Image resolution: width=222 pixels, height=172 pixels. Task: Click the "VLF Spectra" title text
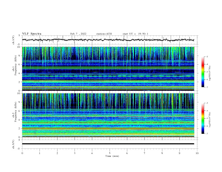[x=32, y=34]
